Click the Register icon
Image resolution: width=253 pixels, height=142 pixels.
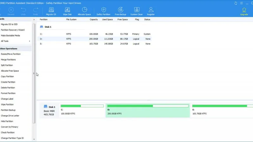151,11
